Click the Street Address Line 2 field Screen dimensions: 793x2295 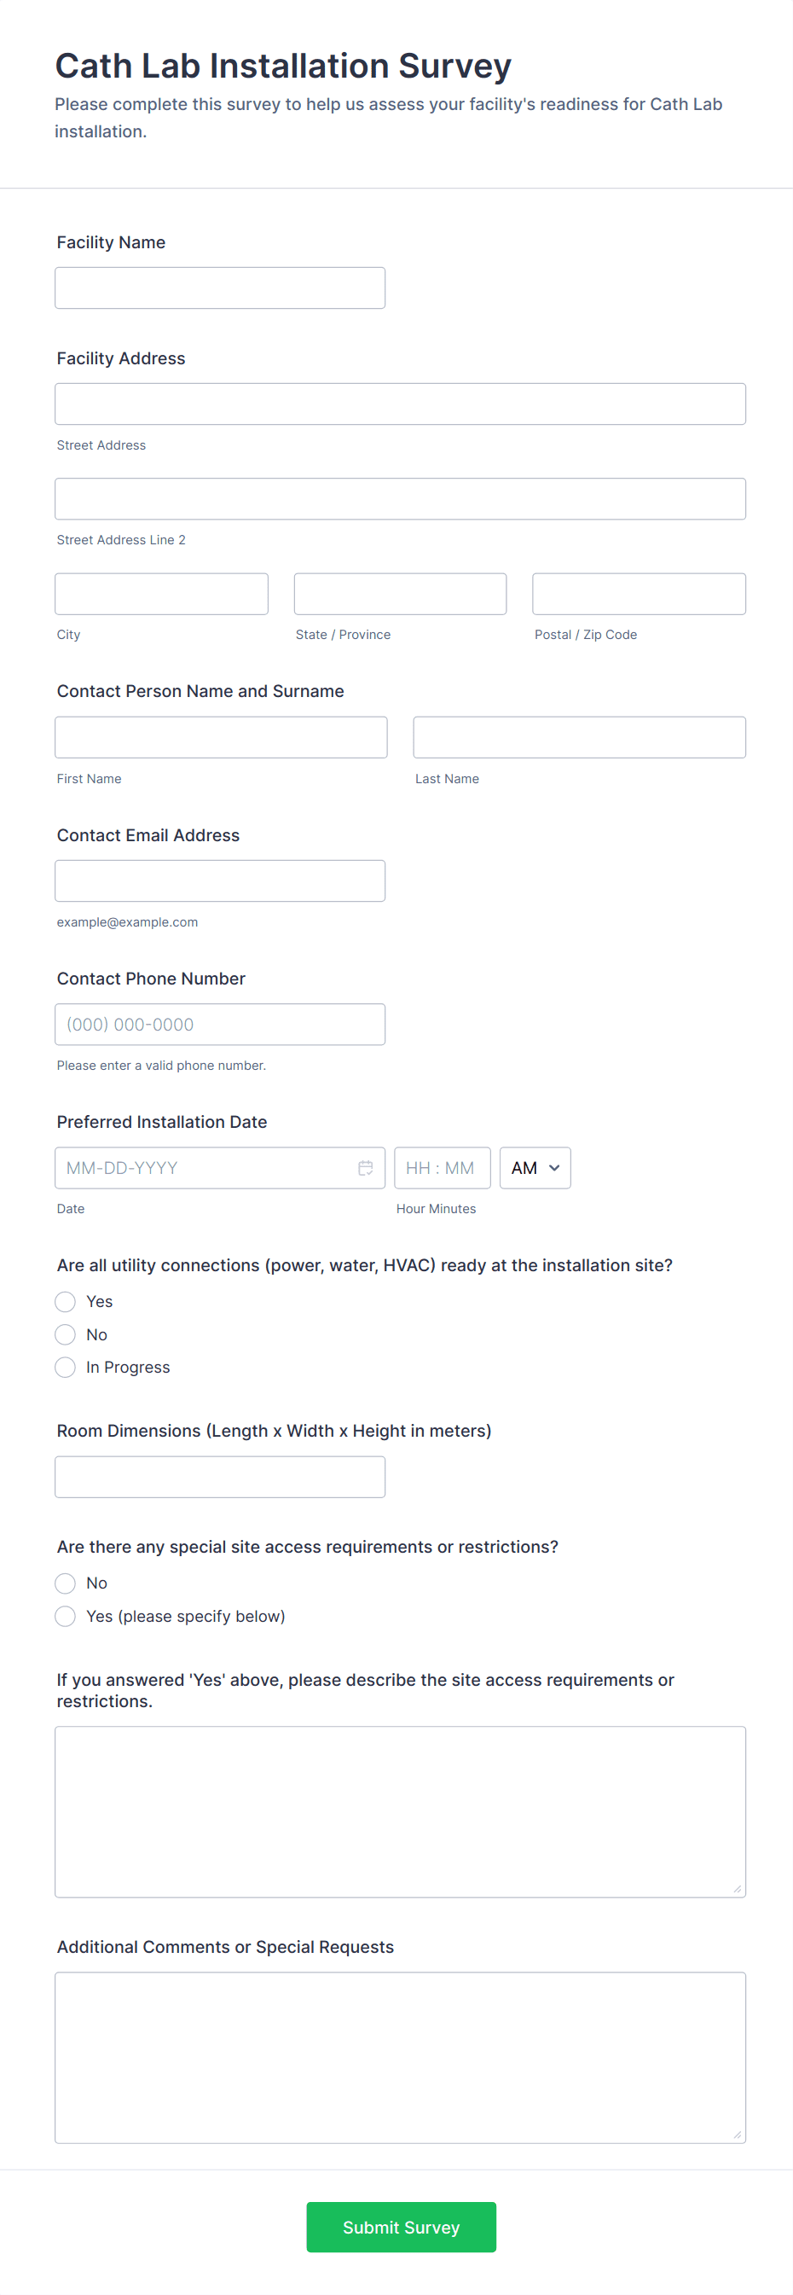coord(400,499)
